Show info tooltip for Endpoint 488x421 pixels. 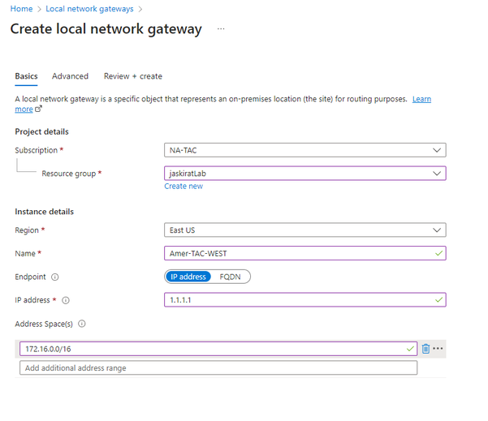(54, 277)
